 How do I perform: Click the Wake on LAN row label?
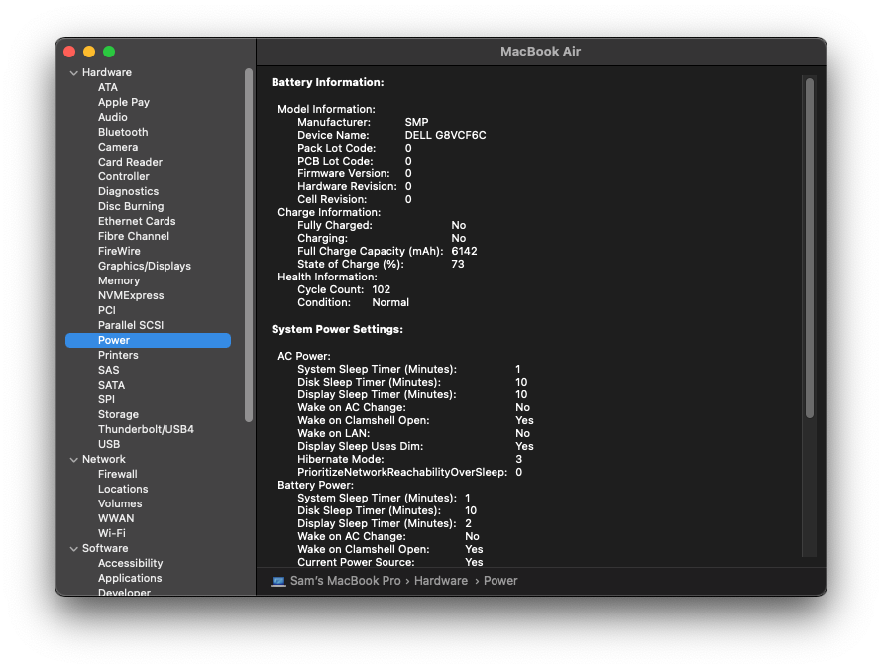click(334, 433)
